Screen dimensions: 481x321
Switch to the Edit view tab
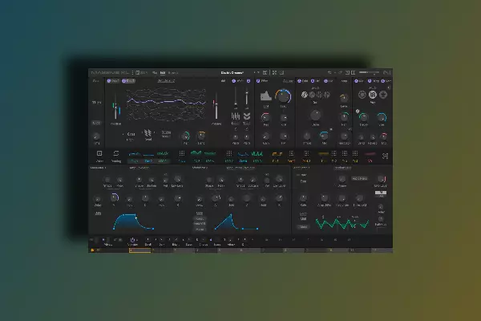pos(163,73)
